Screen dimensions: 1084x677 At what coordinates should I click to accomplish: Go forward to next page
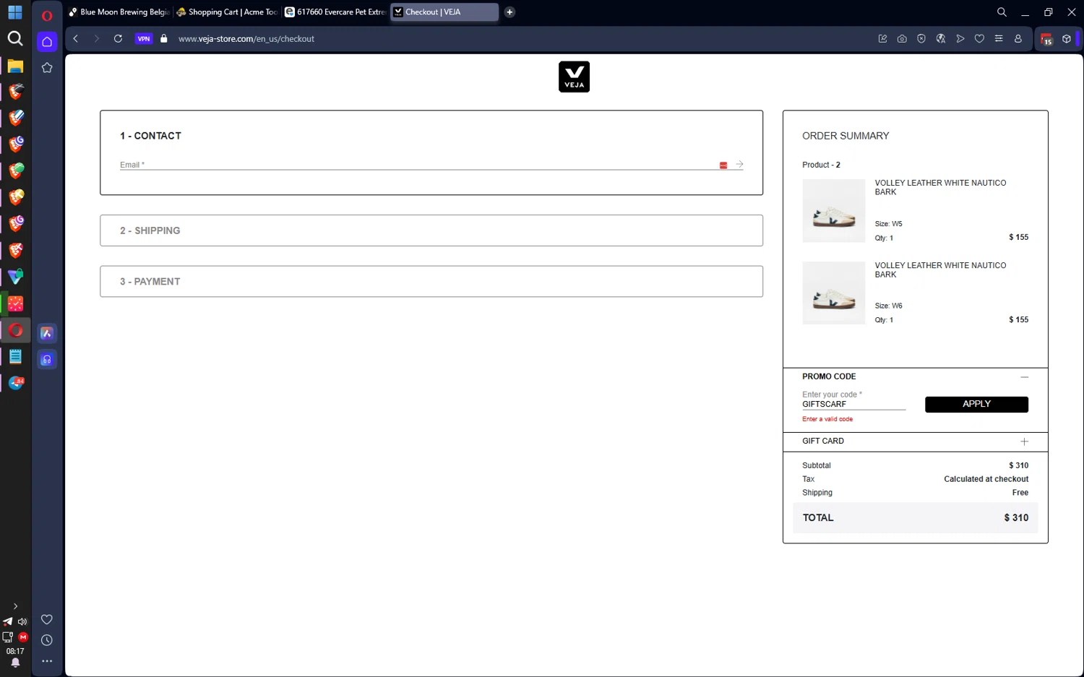coord(96,39)
